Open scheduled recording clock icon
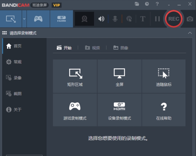Viewport: 196px width, 156px height. coord(147,4)
